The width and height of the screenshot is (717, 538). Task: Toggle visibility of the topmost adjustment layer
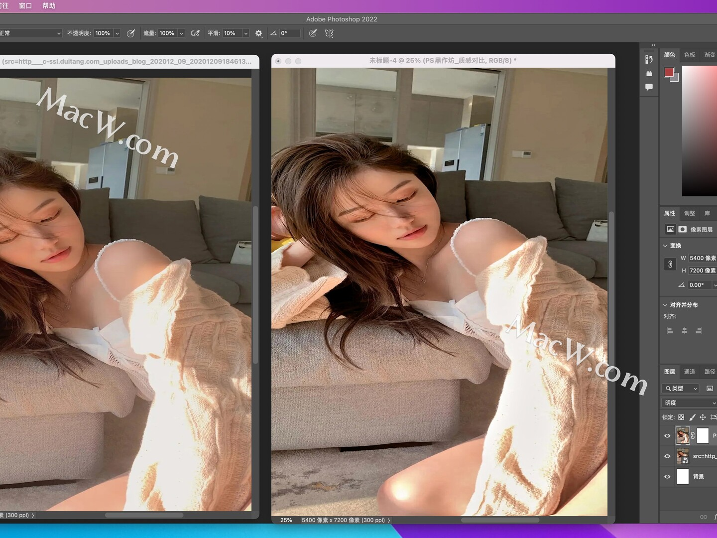[667, 436]
